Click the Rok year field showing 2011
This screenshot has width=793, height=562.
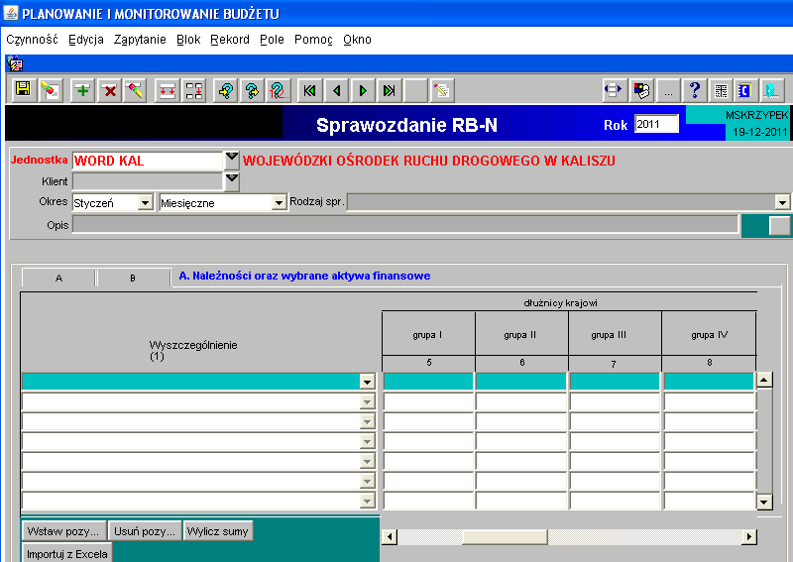tap(656, 124)
